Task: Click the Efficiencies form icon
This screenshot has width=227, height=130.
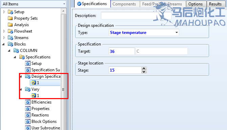Action: pos(28,102)
